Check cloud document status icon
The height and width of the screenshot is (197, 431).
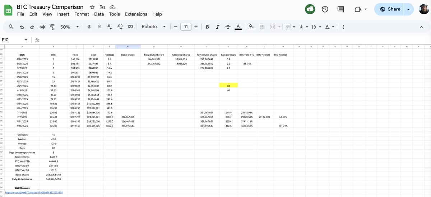(x=112, y=7)
